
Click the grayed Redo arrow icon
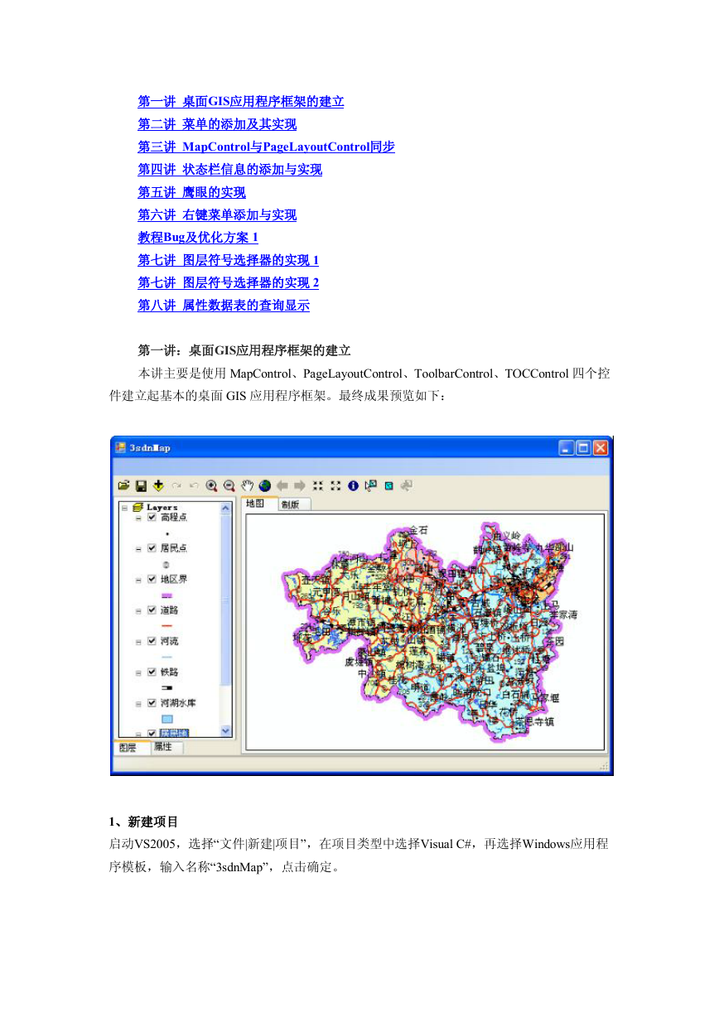point(176,486)
